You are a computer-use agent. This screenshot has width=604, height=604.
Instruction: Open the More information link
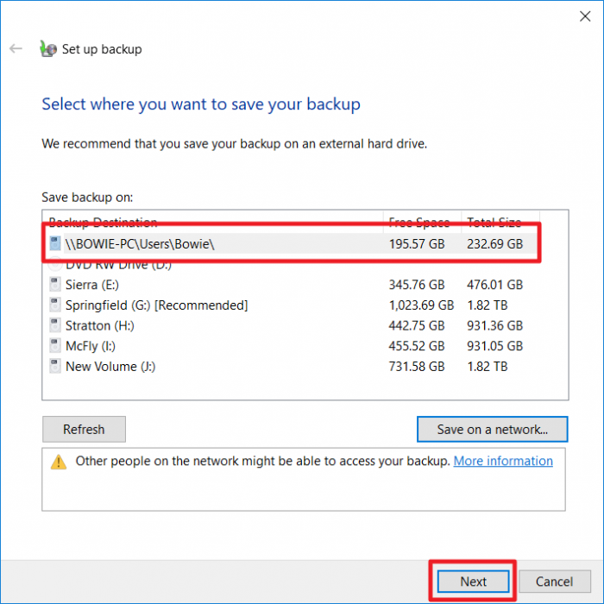503,461
